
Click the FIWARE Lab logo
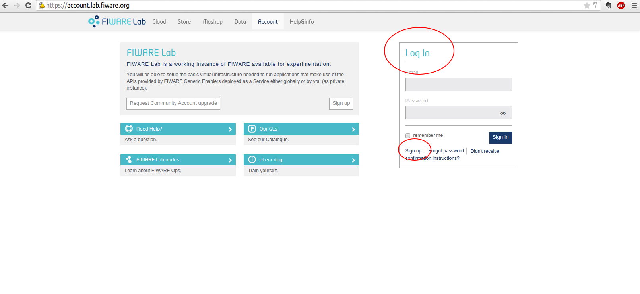tap(117, 21)
